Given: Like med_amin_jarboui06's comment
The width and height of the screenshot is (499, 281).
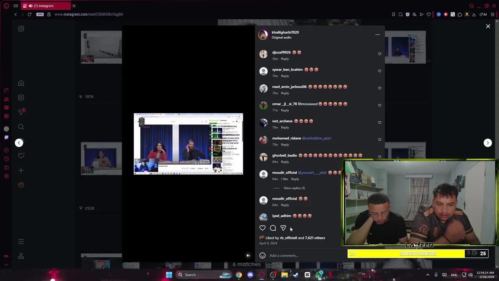Looking at the screenshot, I should pyautogui.click(x=380, y=88).
